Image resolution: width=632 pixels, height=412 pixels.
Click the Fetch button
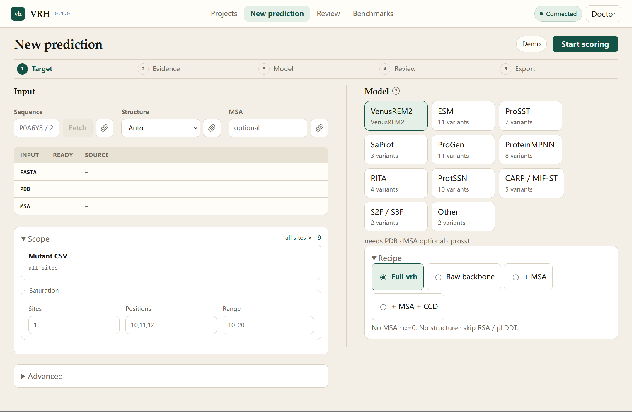click(78, 128)
